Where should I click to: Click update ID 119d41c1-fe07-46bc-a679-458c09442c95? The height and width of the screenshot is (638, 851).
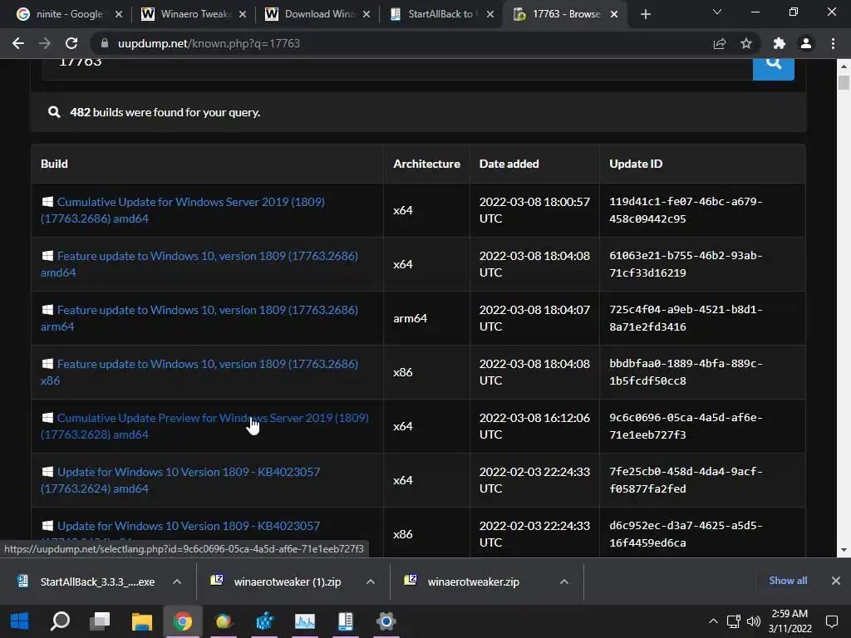(x=686, y=210)
